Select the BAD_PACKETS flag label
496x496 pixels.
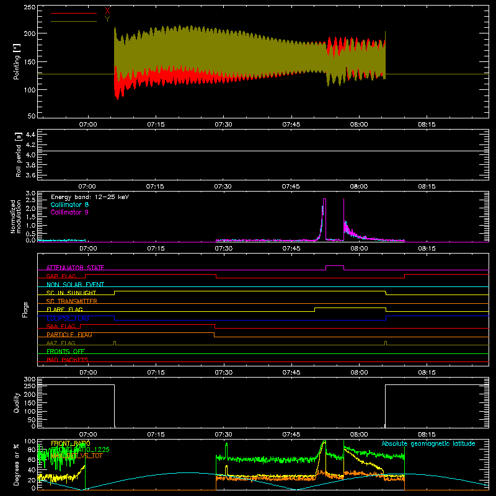68,360
